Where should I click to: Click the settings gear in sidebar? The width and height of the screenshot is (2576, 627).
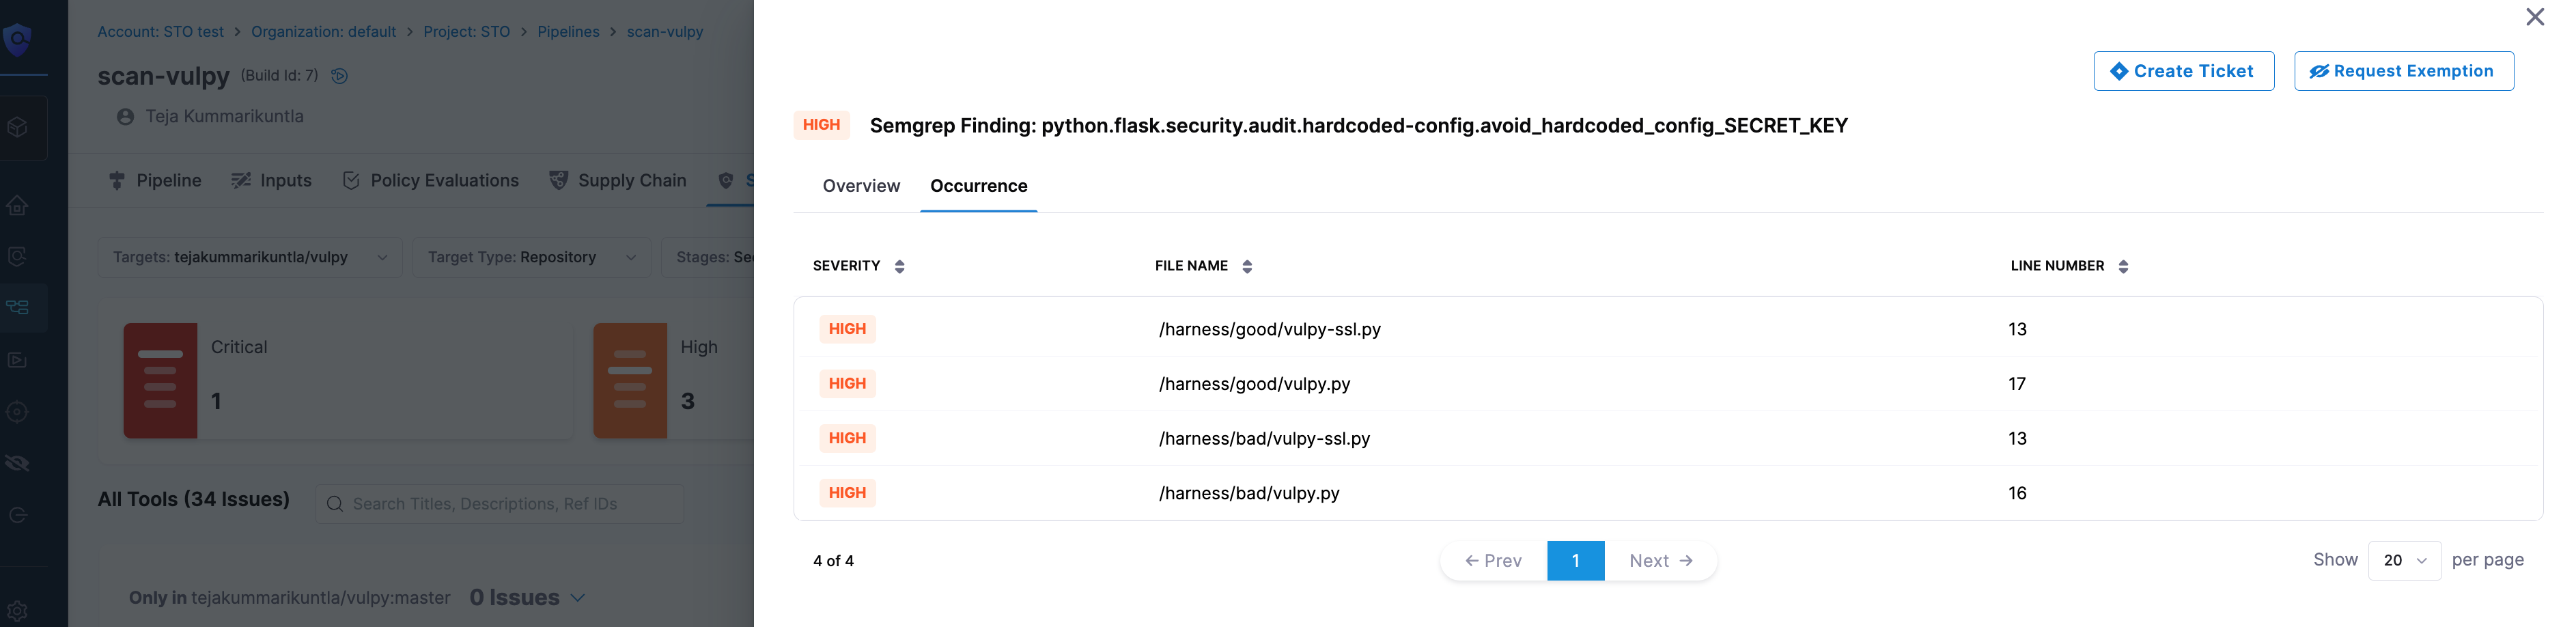coord(18,609)
